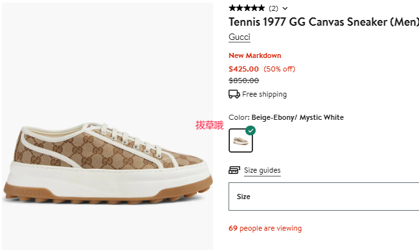Open the Size dropdown
Viewport: 419px width, 250px height.
[323, 197]
